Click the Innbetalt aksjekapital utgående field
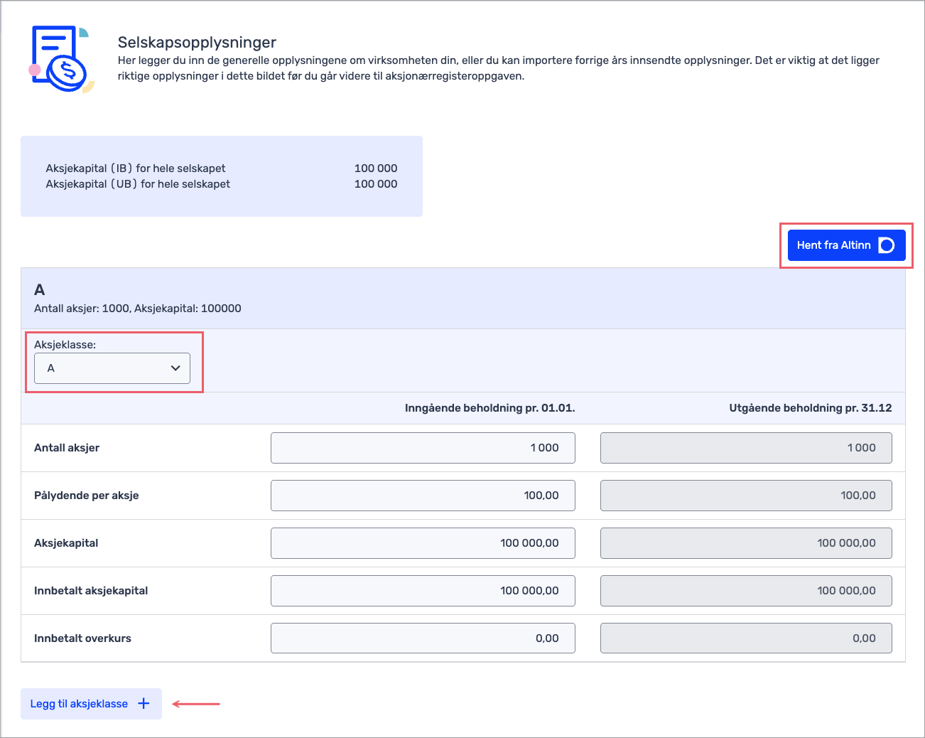This screenshot has height=738, width=925. 745,591
